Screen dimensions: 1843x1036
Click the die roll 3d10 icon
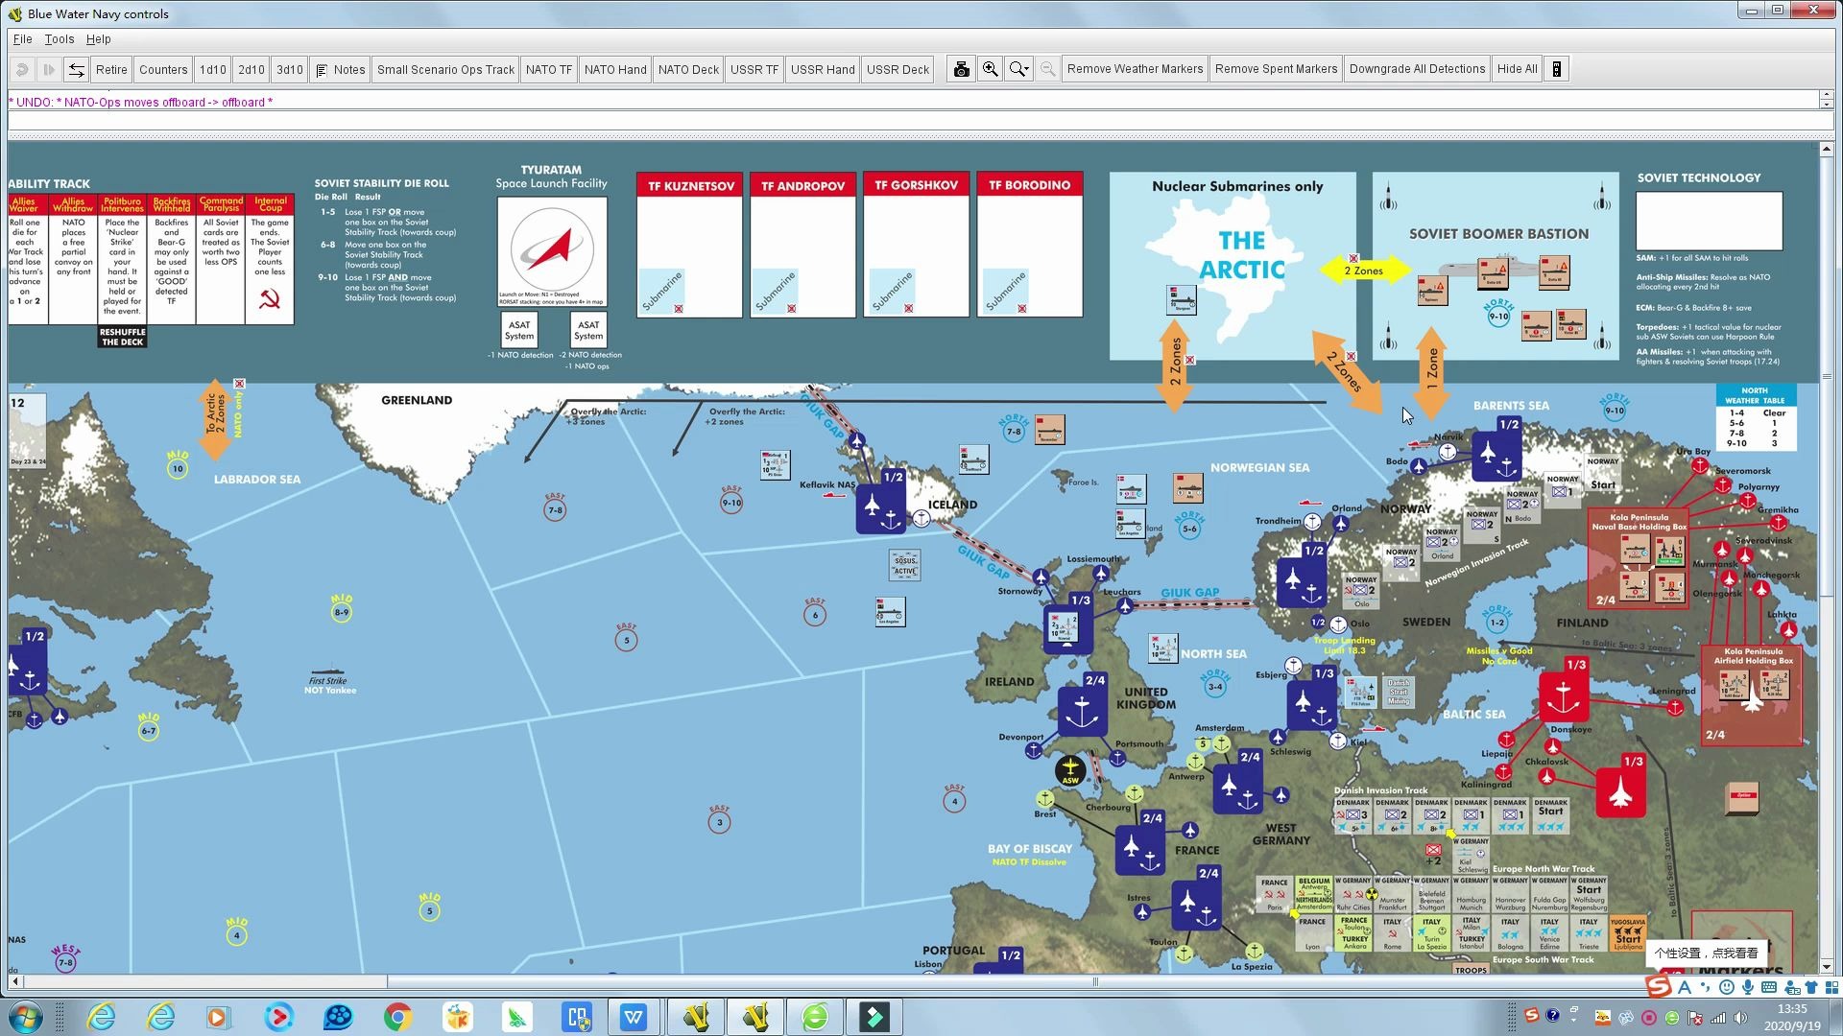(x=289, y=68)
